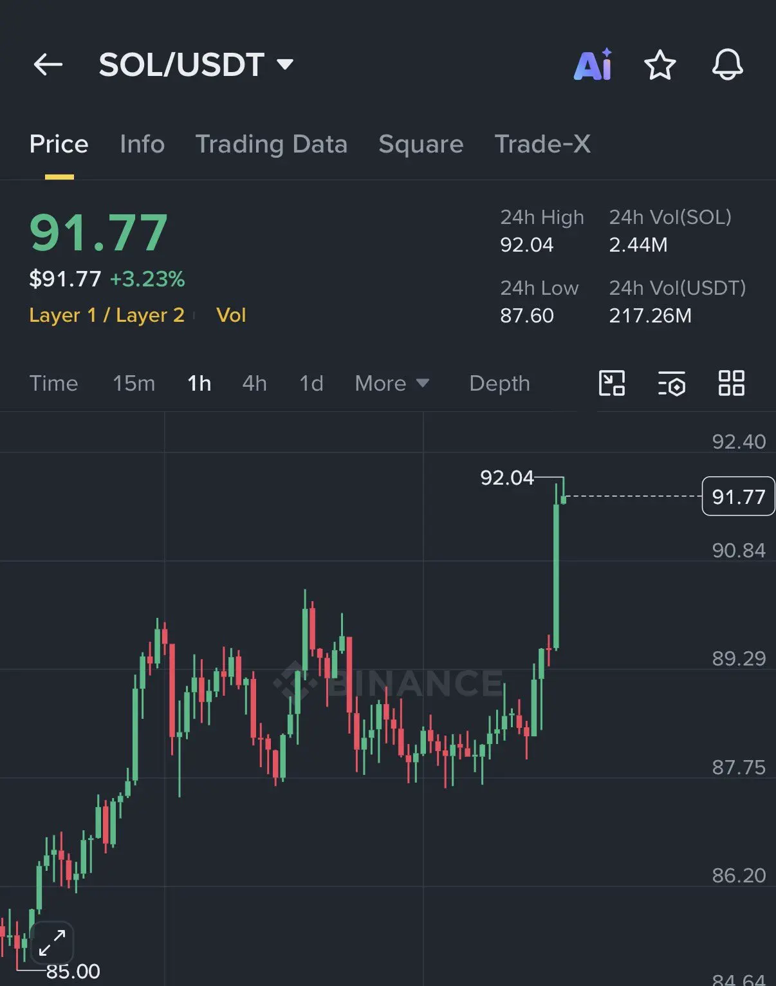Tap the 91.77 price marker on axis

coord(739,496)
